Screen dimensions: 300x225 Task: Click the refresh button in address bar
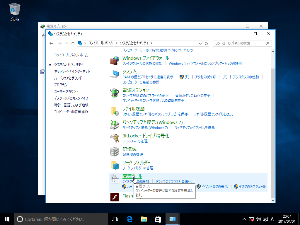[206, 43]
